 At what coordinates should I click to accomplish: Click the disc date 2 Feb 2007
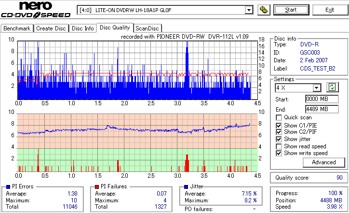pyautogui.click(x=314, y=60)
